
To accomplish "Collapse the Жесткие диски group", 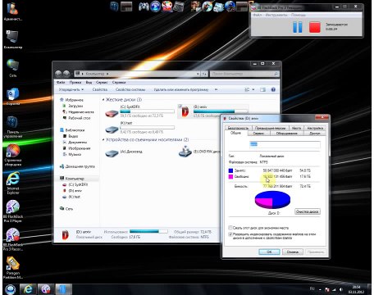I will (x=103, y=100).
